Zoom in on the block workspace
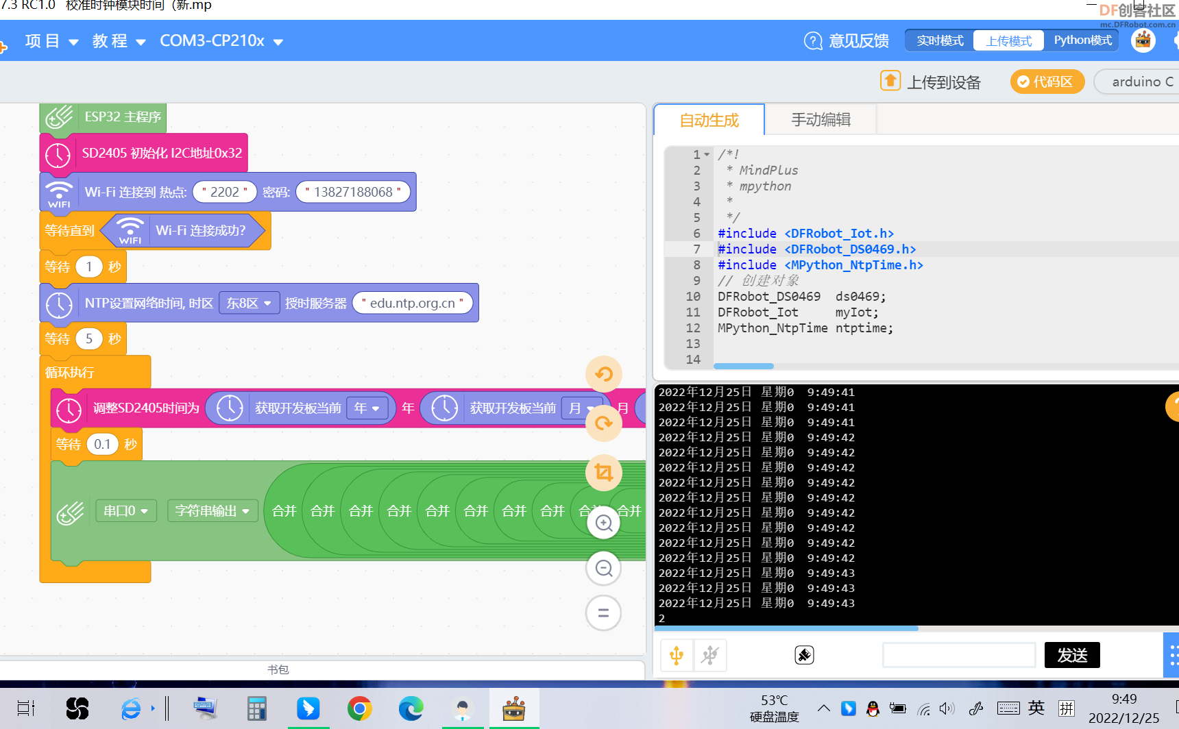This screenshot has height=729, width=1179. click(604, 523)
